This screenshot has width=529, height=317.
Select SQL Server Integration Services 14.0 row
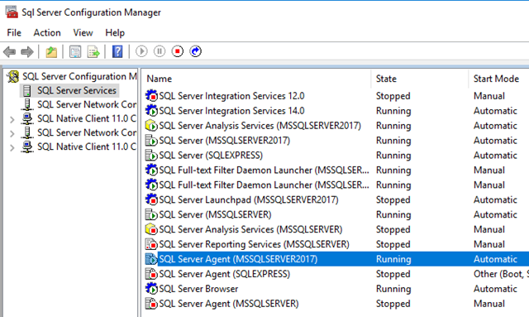point(231,111)
